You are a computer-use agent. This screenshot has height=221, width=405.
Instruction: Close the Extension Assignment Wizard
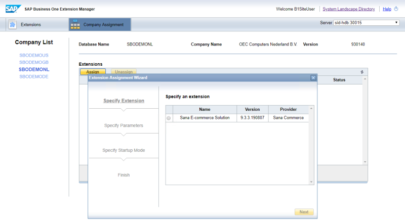click(x=313, y=77)
